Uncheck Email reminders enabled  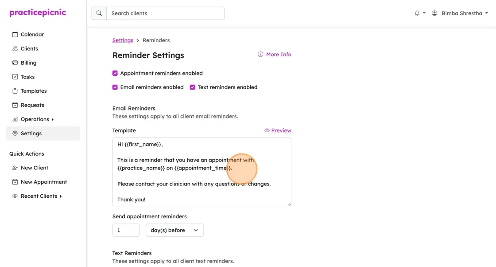click(x=115, y=87)
